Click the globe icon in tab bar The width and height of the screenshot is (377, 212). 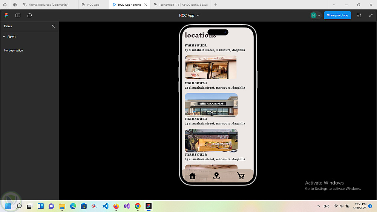click(15, 5)
